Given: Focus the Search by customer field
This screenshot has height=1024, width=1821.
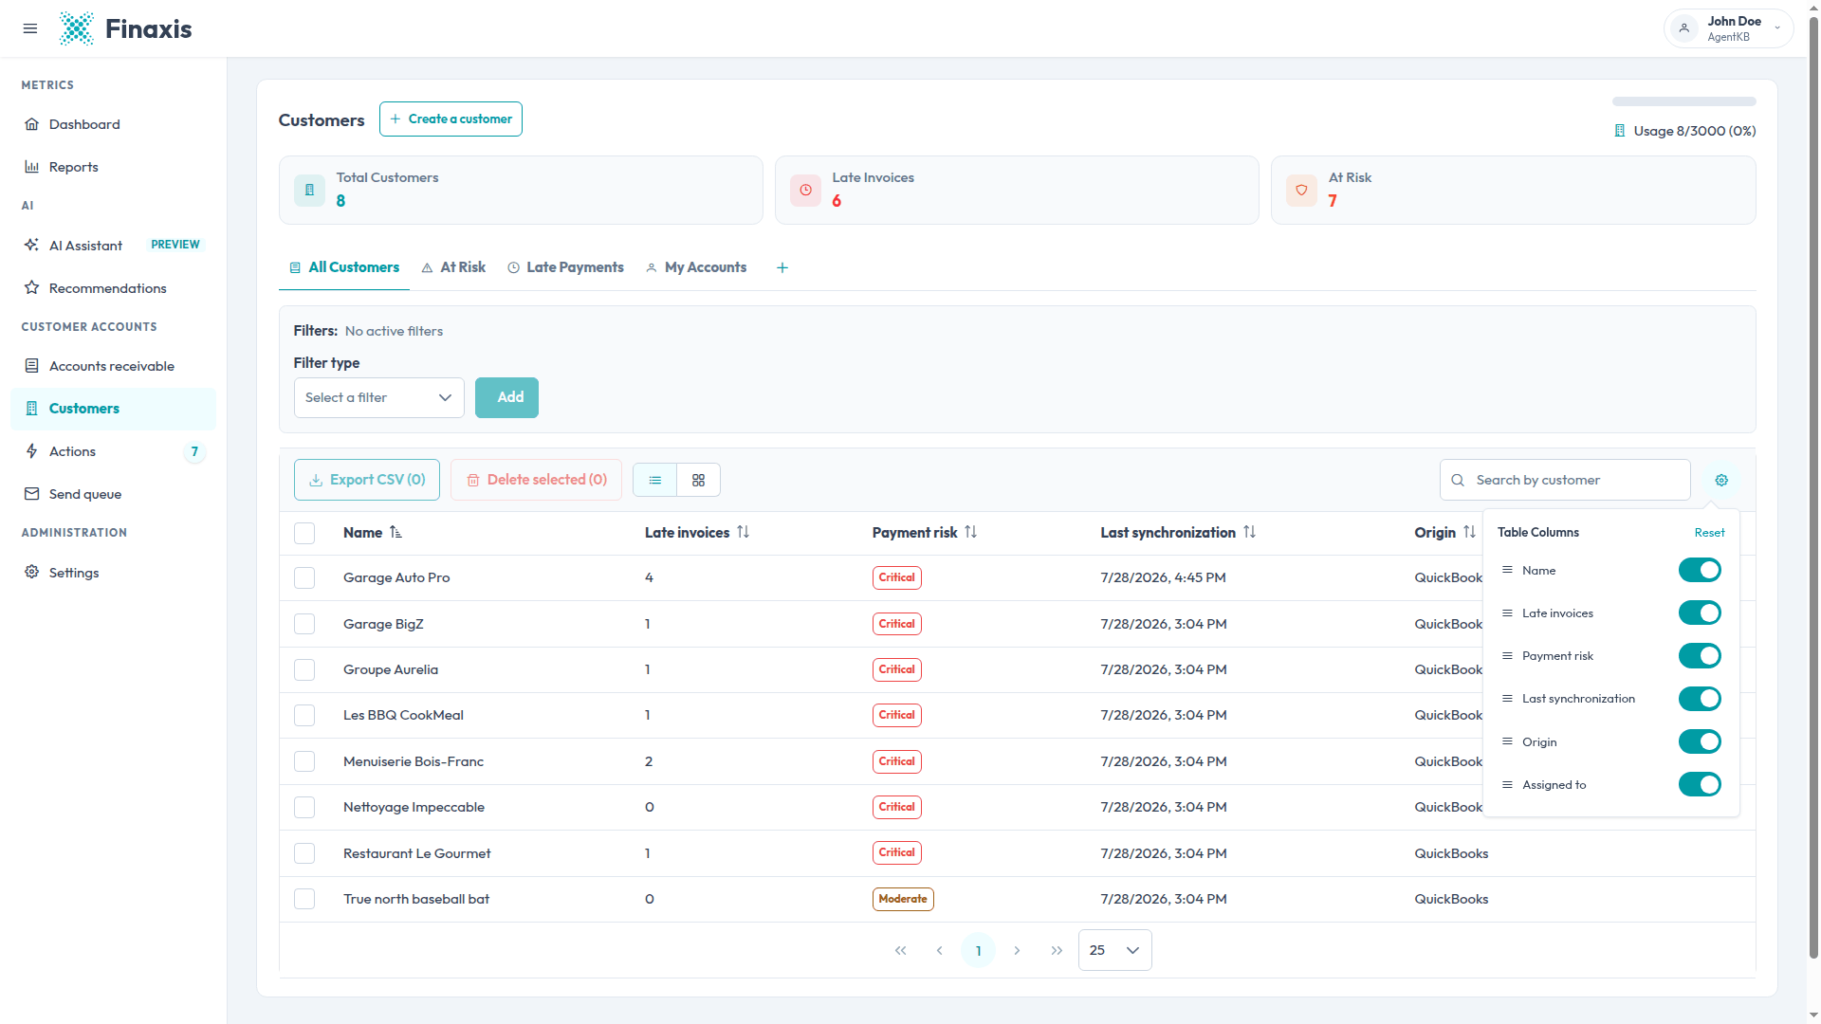Looking at the screenshot, I should click(x=1565, y=480).
